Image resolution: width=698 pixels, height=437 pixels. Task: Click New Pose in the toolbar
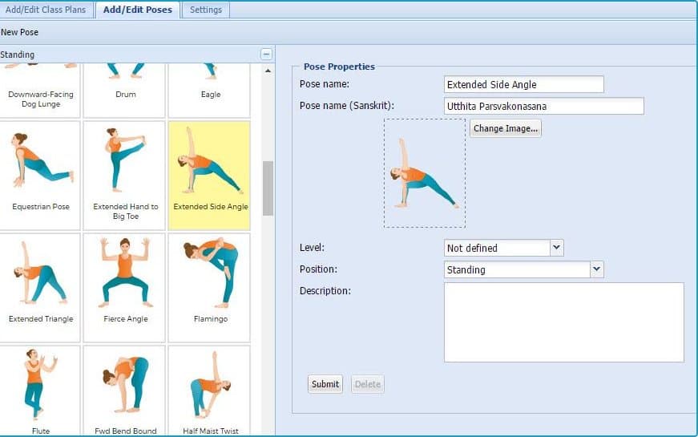coord(19,32)
